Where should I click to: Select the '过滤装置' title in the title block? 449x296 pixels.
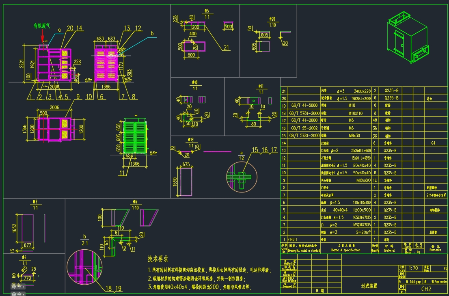(x=369, y=286)
